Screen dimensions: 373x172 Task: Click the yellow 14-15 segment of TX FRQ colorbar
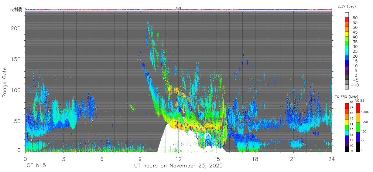347,122
